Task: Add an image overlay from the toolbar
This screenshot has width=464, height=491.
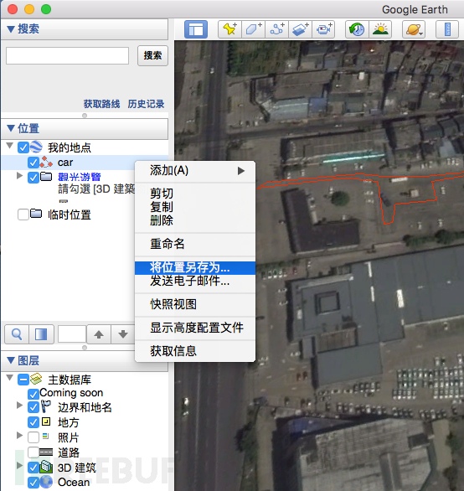Action: (x=300, y=29)
